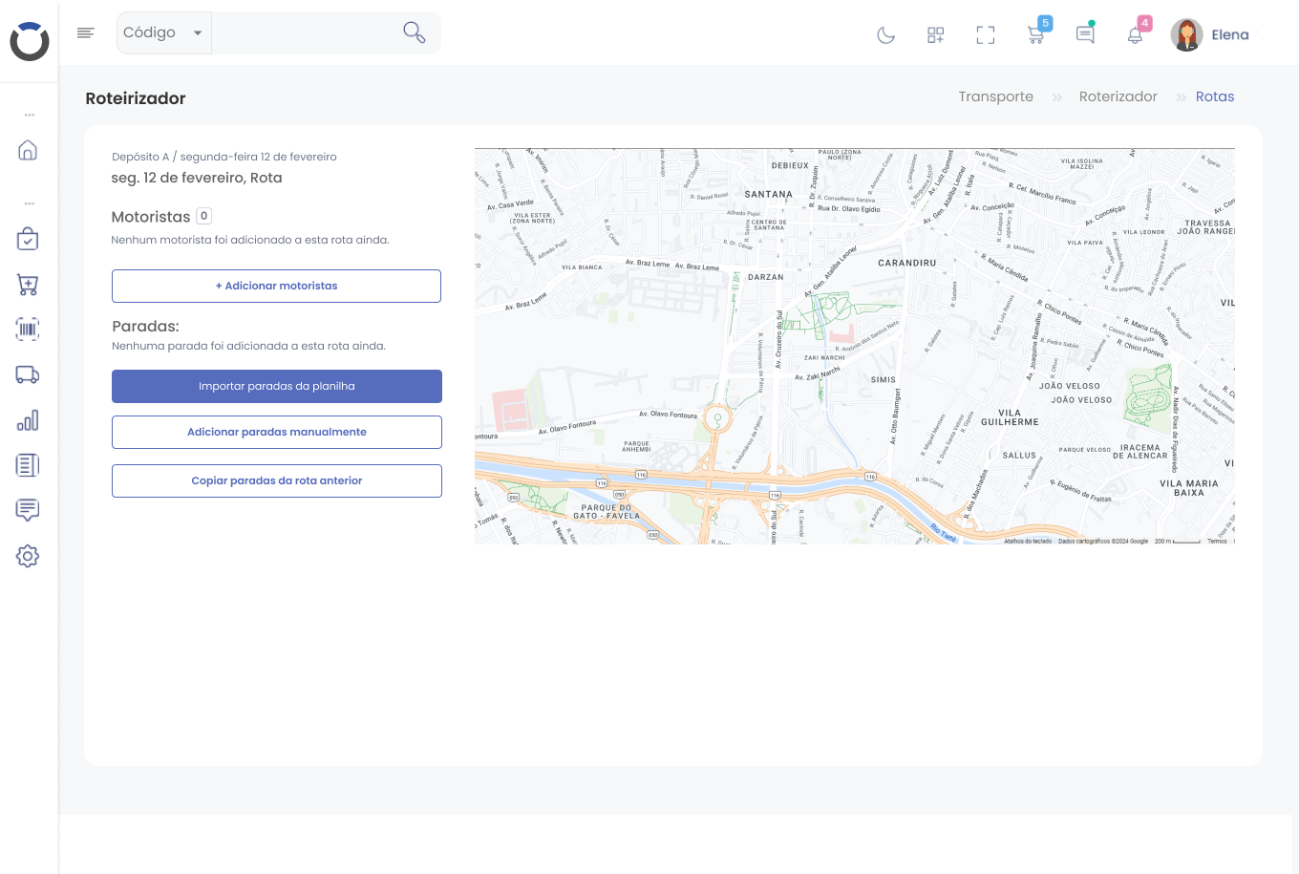
Task: Click the seg. 12 de fevereiro, Rota heading
Action: (197, 178)
